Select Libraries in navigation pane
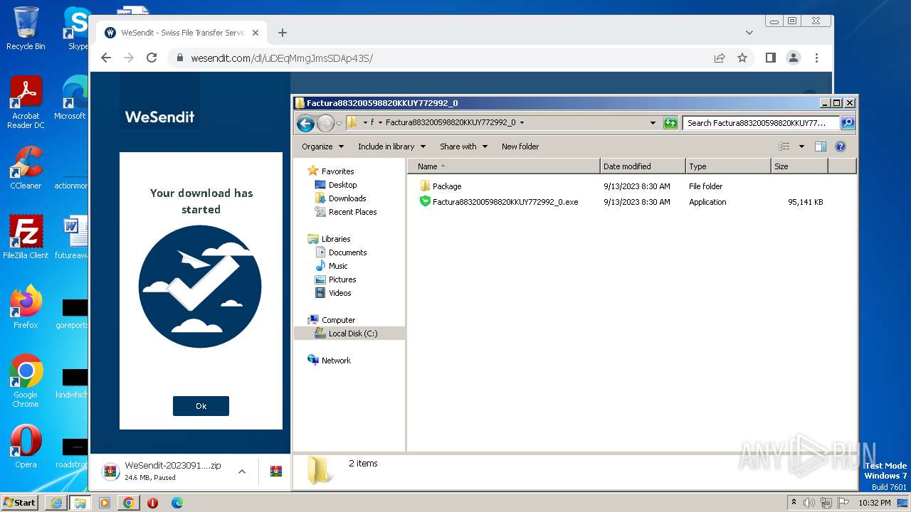Image resolution: width=911 pixels, height=512 pixels. (330, 239)
